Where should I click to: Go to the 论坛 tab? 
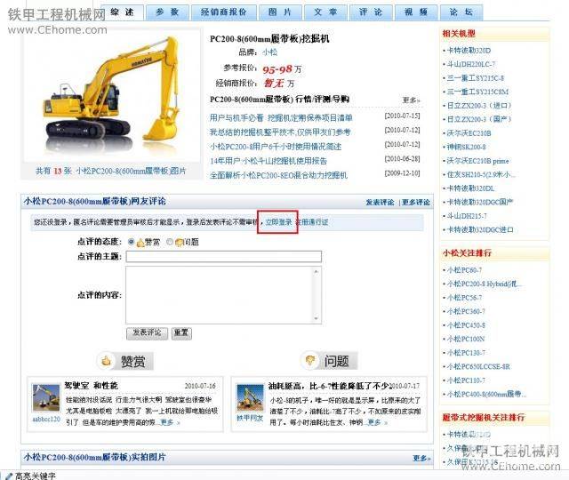[461, 12]
